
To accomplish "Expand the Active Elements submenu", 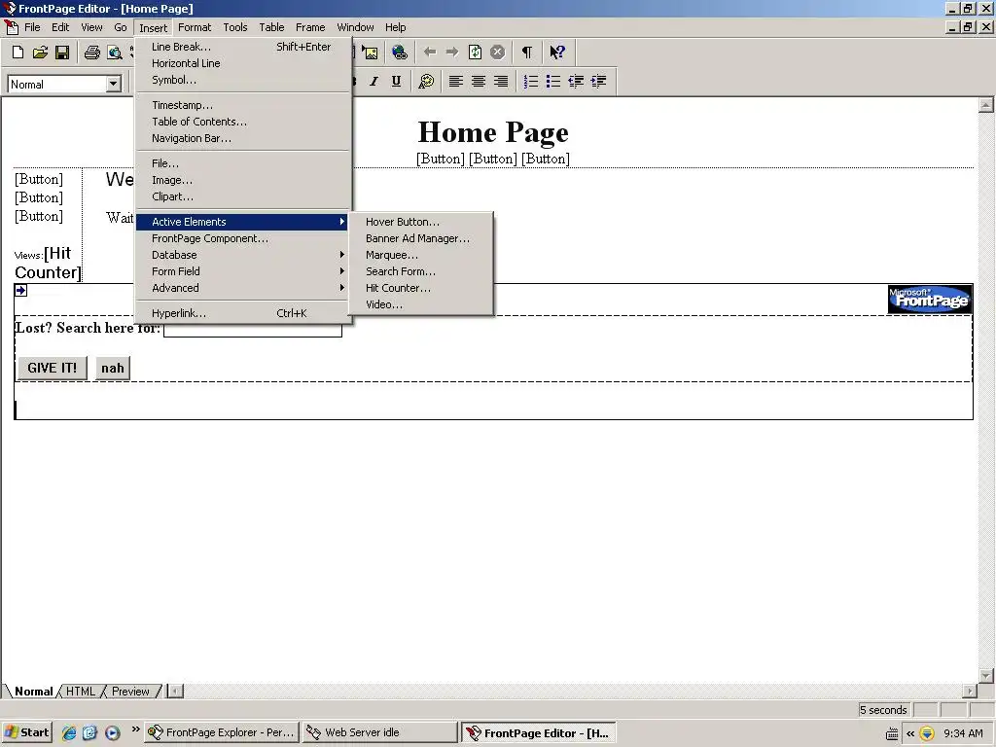I will tap(242, 222).
